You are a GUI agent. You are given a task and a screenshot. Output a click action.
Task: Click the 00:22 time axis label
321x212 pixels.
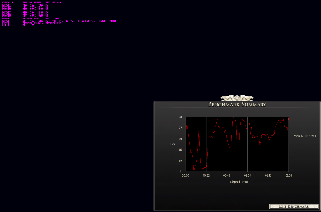(x=206, y=176)
